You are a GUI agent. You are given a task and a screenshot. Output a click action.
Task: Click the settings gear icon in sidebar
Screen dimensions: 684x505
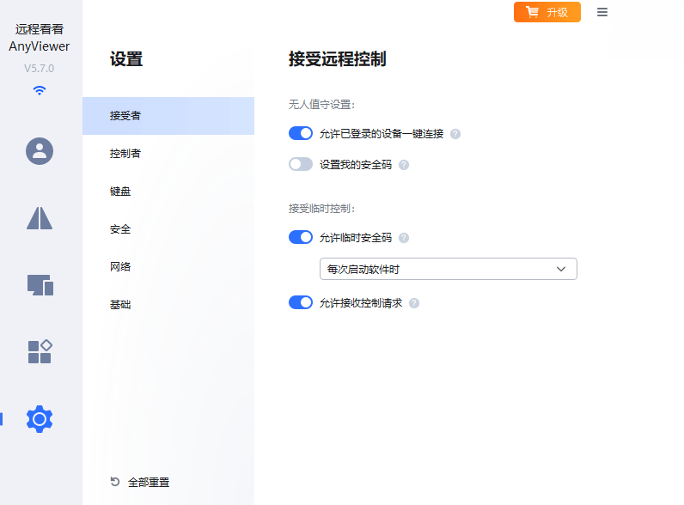pos(40,419)
